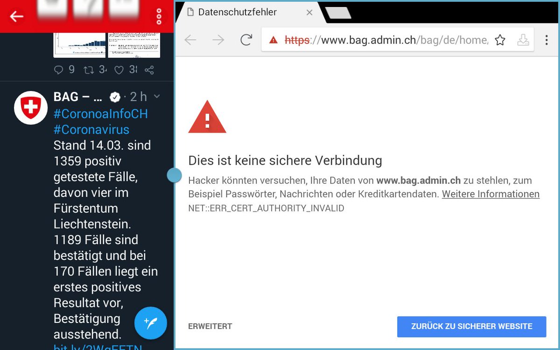Open the second image thumbnail in tweet
This screenshot has height=350, width=560.
pos(134,45)
